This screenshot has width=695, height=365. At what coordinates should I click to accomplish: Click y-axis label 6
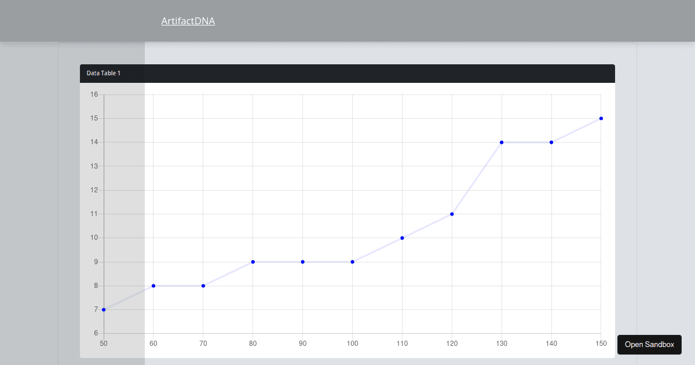(96, 333)
